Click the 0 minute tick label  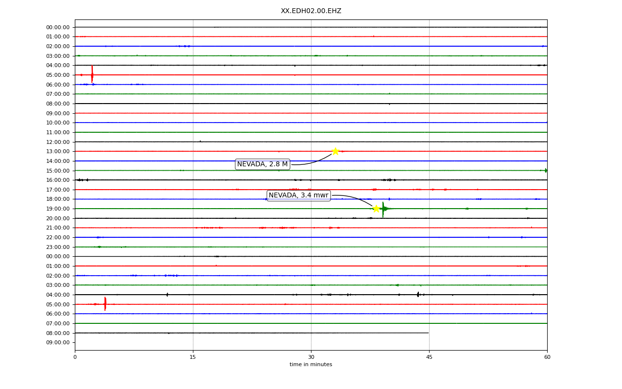pos(75,357)
